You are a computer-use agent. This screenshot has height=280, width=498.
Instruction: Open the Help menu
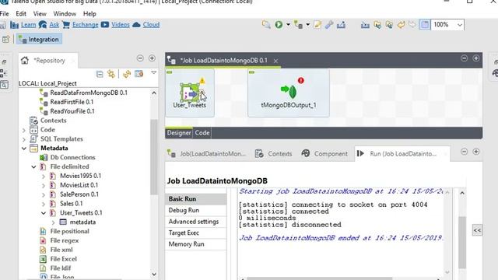tap(89, 14)
